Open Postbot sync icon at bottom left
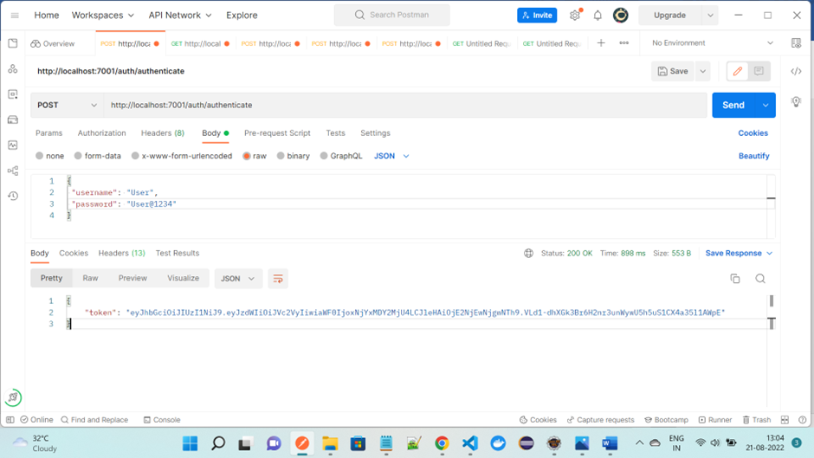 [13, 397]
